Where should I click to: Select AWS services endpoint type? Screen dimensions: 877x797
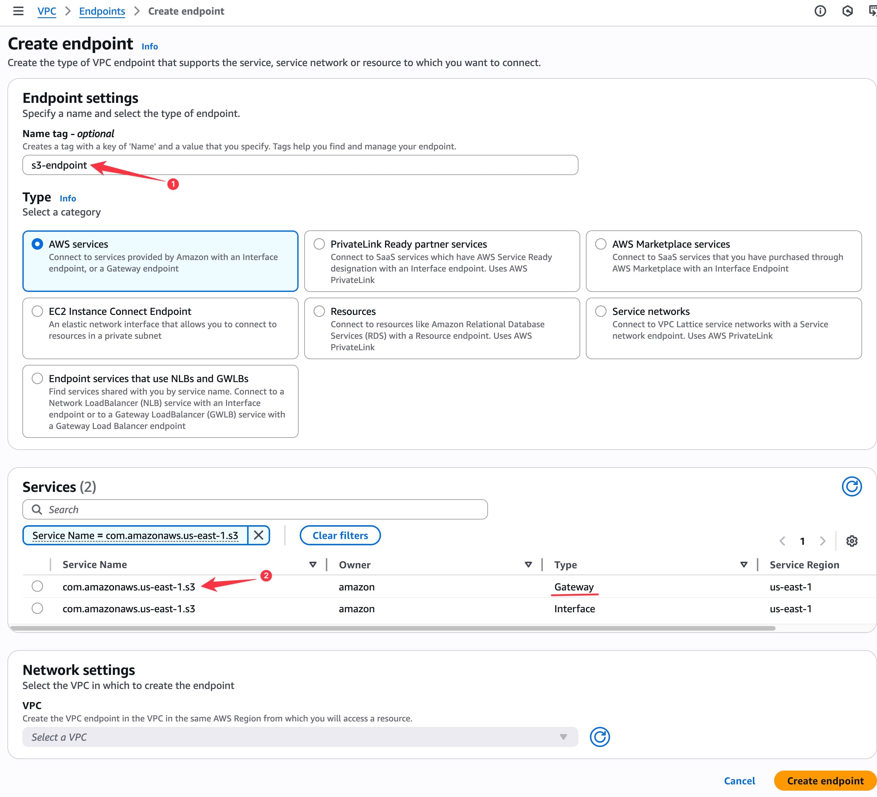[x=37, y=244]
